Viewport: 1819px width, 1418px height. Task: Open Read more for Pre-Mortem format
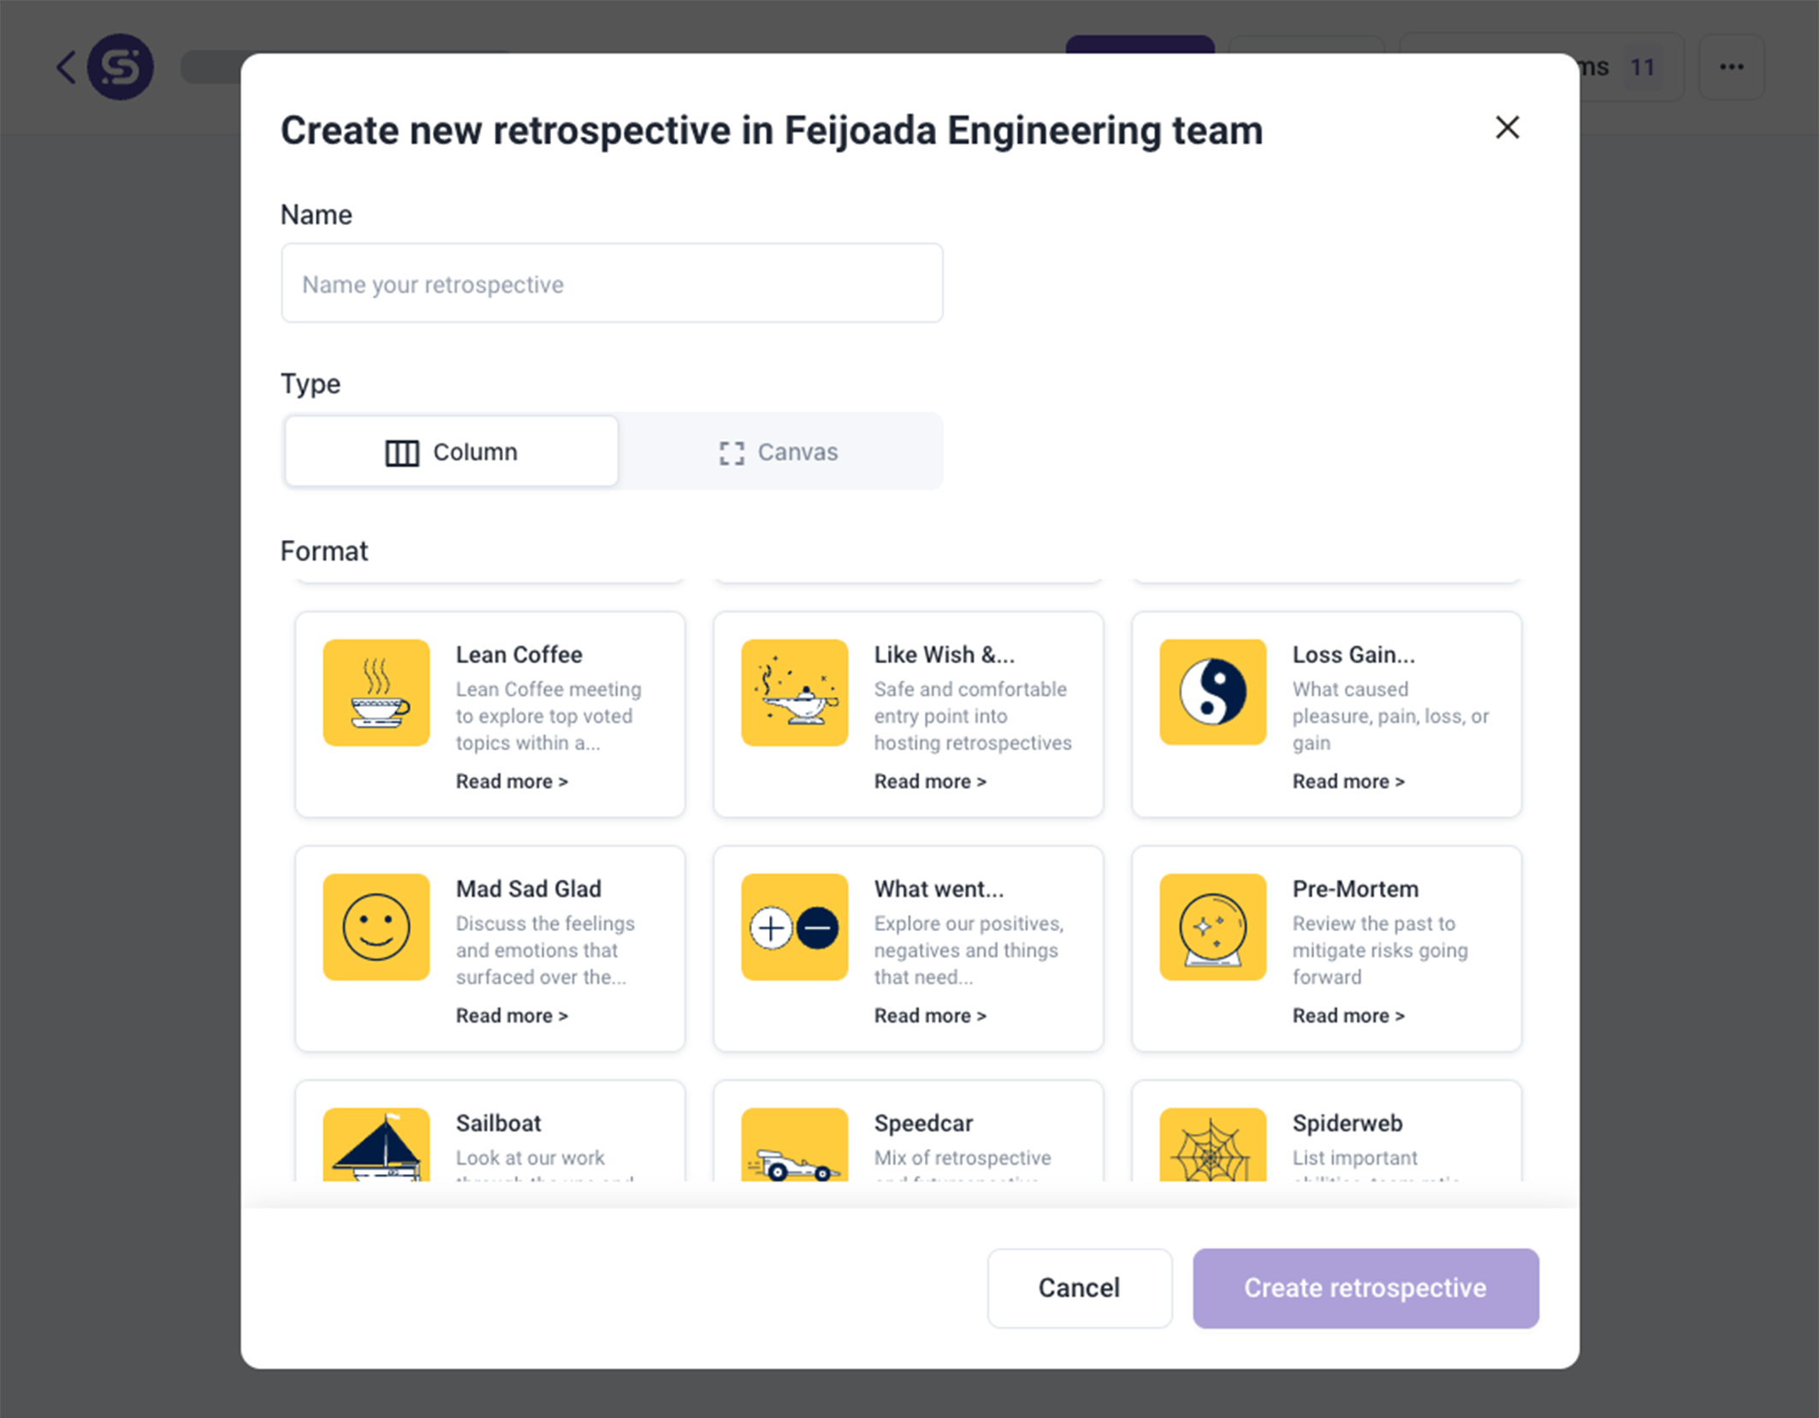(1348, 1015)
